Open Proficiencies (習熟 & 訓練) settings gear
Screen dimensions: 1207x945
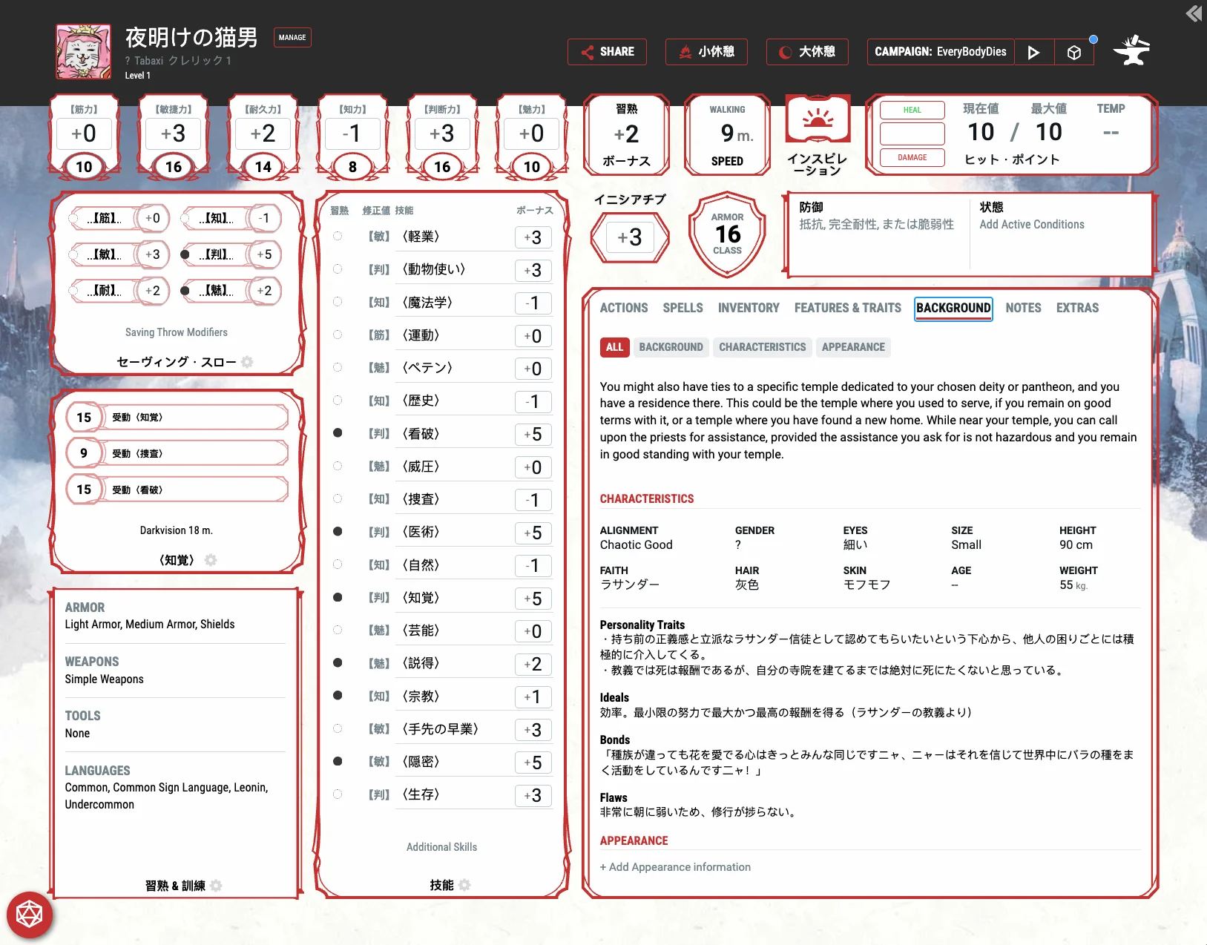pos(216,886)
